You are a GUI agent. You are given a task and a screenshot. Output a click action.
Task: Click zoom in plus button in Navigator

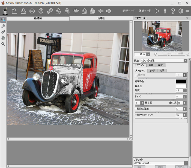[x=188, y=54]
